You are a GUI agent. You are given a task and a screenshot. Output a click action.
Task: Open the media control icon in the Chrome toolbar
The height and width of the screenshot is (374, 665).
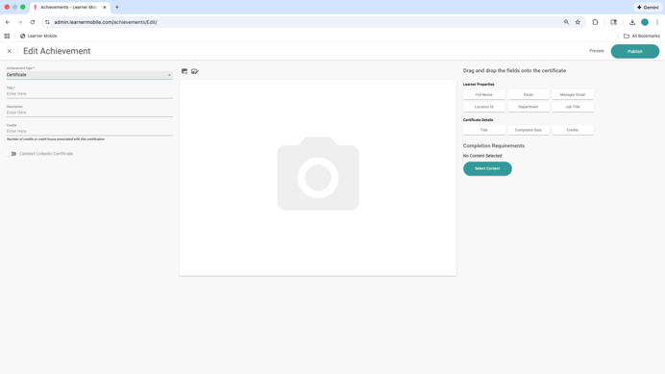(614, 22)
